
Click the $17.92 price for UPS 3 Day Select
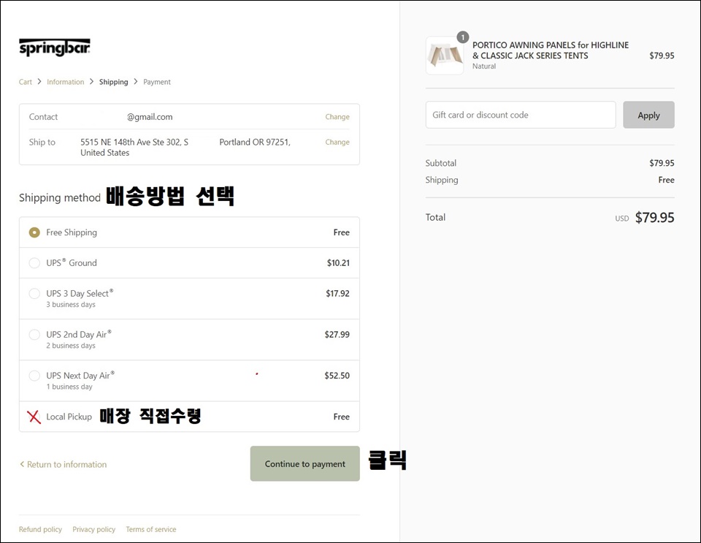(337, 293)
